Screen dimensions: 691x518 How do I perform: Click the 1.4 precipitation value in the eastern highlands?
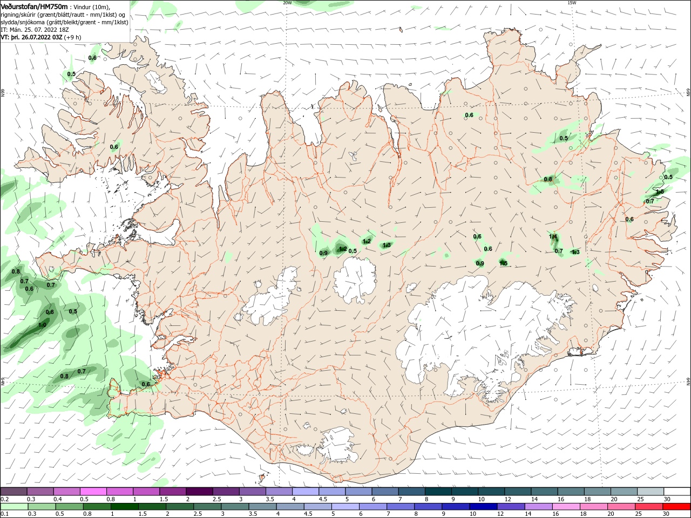(x=553, y=236)
